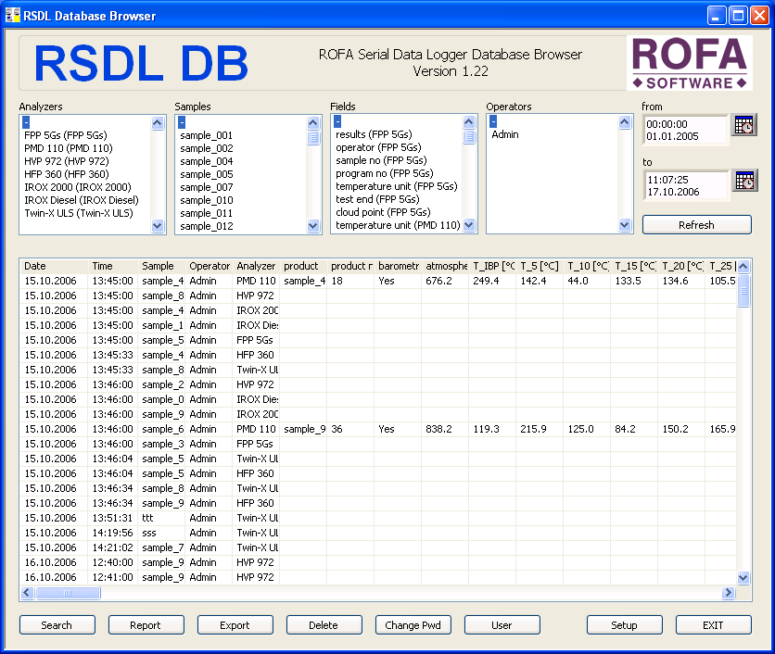Click the Delete button
Screen dimensions: 775x654
click(324, 625)
